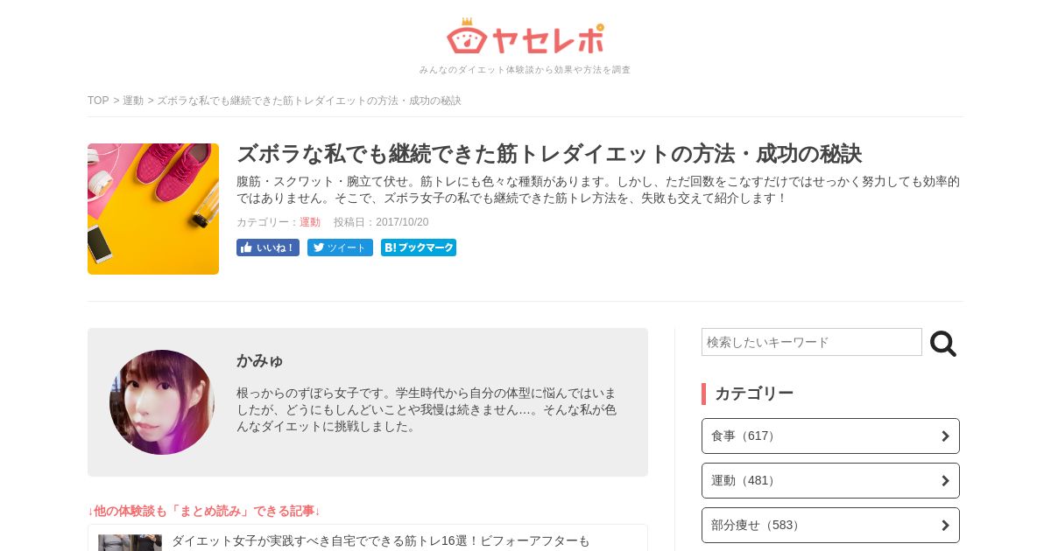1051x551 pixels.
Task: Click the Twitter ツイート button
Action: click(x=340, y=248)
